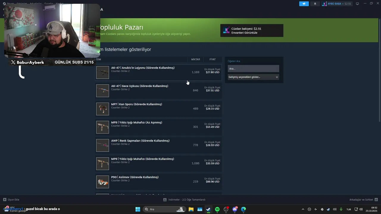Click the $26.93 USD price
This screenshot has width=381, height=214.
[x=213, y=145]
